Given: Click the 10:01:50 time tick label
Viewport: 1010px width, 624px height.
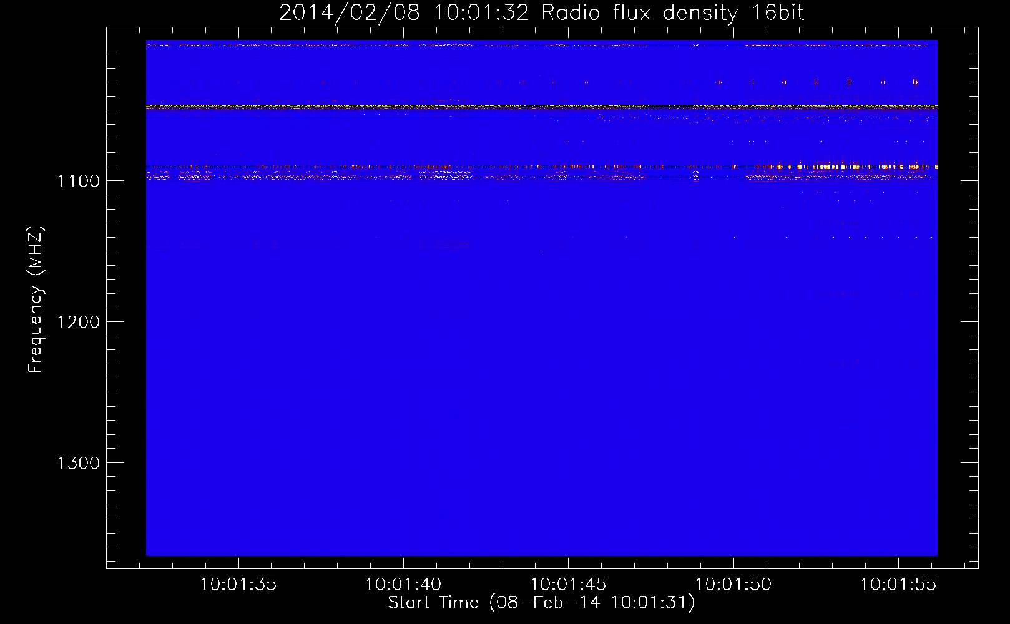Looking at the screenshot, I should coord(733,585).
